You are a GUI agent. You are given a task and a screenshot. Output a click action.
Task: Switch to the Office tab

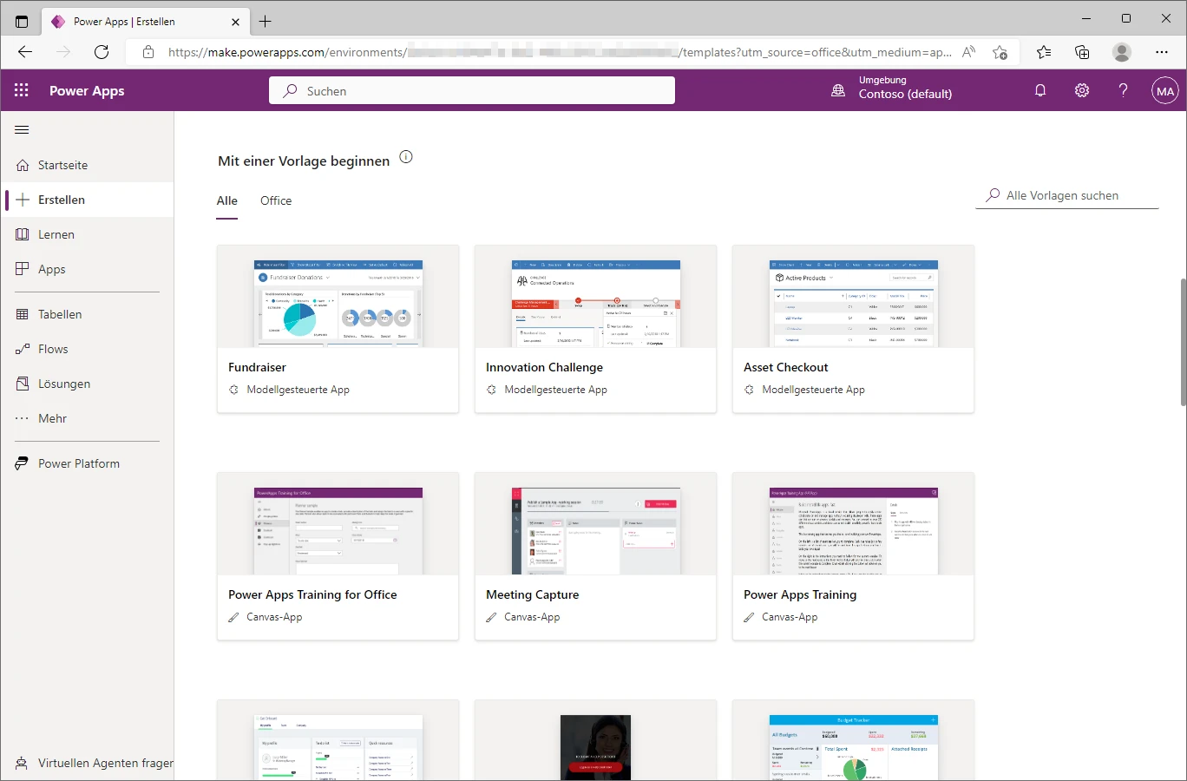click(x=276, y=200)
